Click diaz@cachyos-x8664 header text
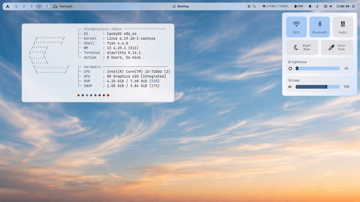Viewport: 360px width, 202px height. [103, 29]
